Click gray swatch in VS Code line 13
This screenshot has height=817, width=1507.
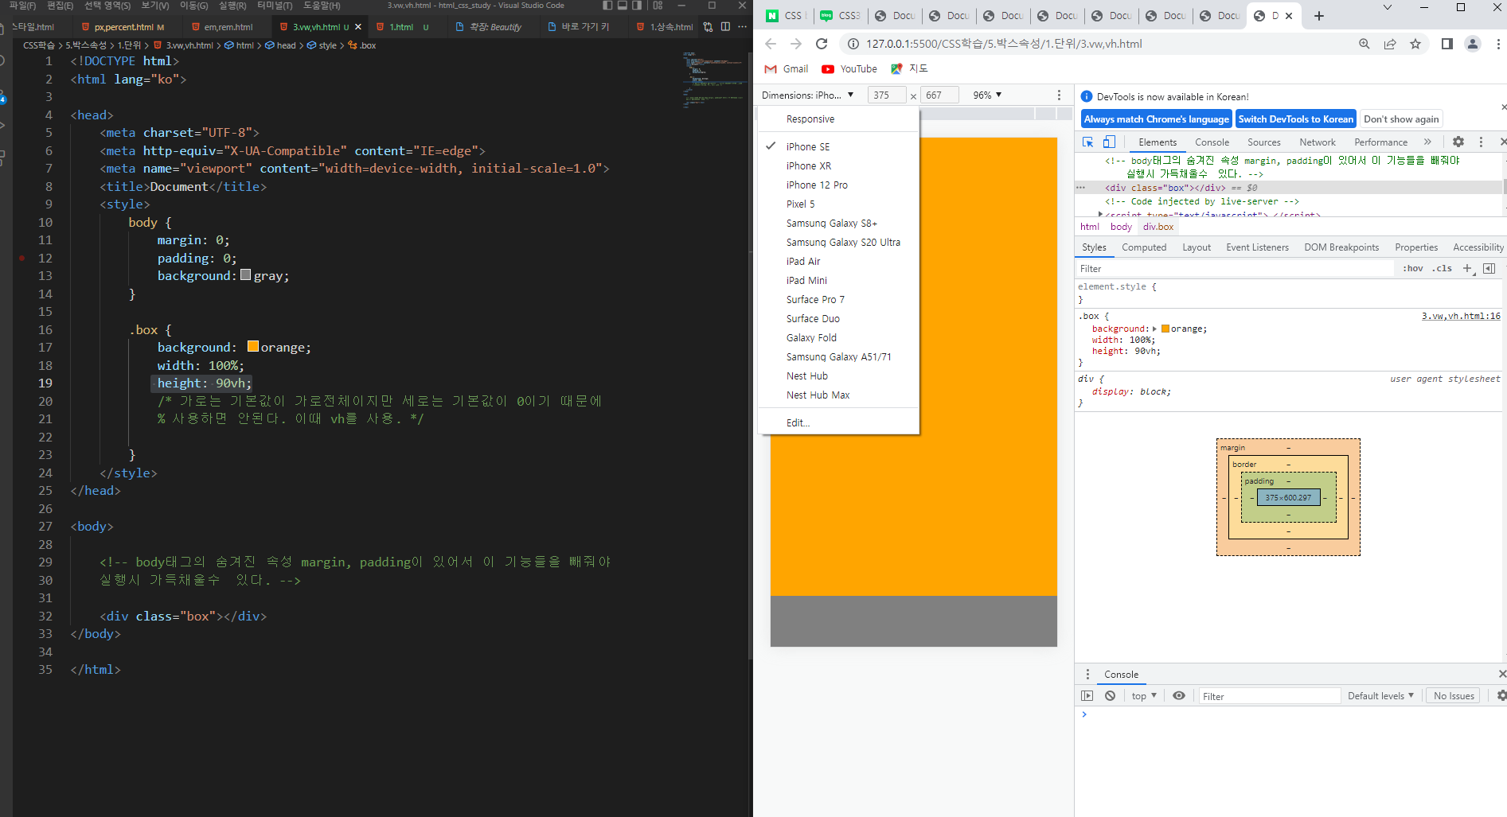[x=246, y=274]
